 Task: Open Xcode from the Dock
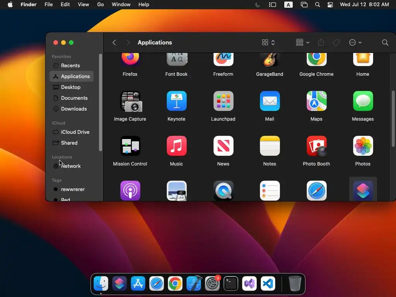[x=194, y=283]
